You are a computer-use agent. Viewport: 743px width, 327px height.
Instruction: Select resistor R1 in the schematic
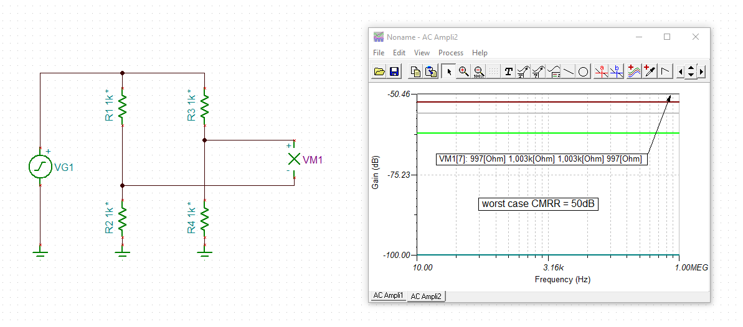123,107
